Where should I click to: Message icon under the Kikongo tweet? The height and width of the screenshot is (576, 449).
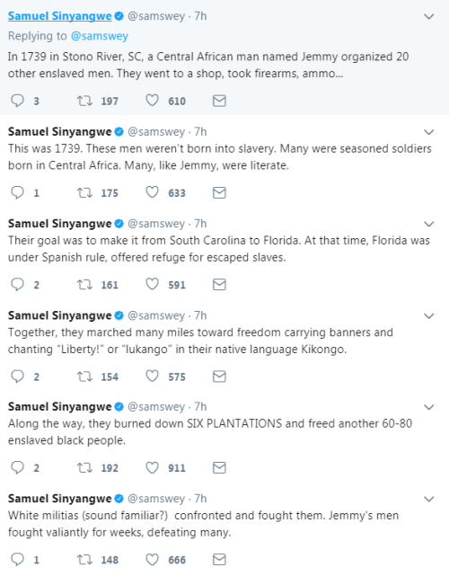(x=219, y=377)
